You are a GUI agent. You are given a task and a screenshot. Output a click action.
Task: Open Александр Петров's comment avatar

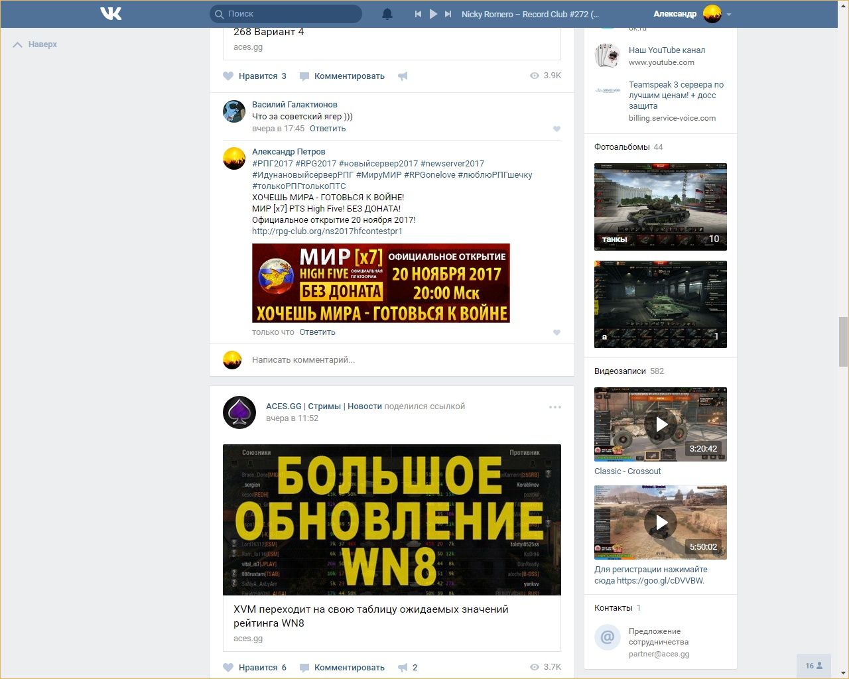click(234, 158)
